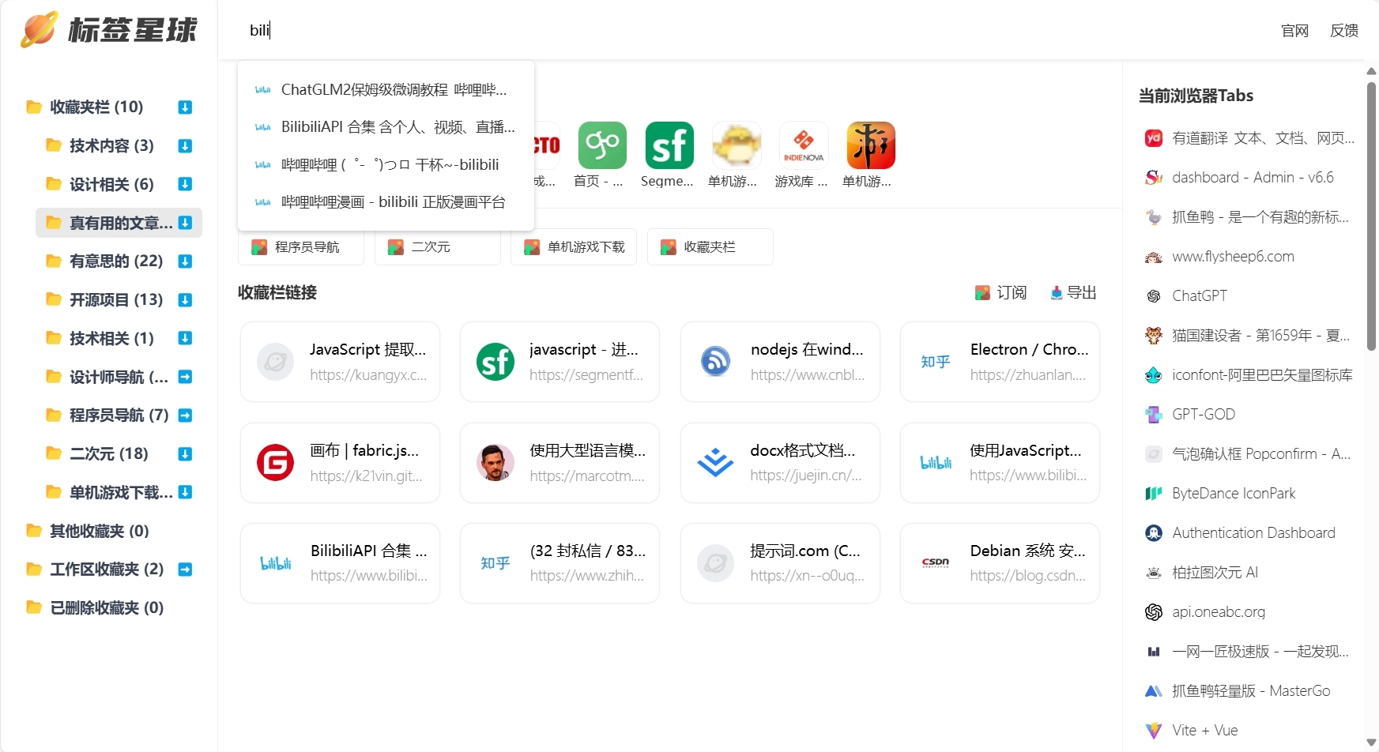
Task: Open the Vite + Vue tab entry
Action: coord(1204,731)
